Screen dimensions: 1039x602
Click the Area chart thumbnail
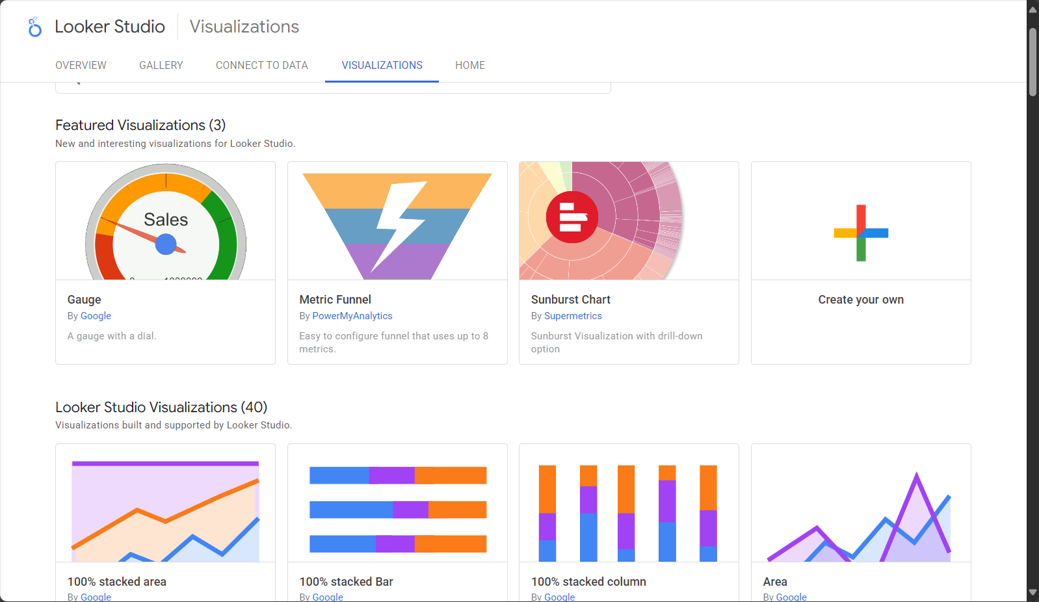tap(861, 503)
